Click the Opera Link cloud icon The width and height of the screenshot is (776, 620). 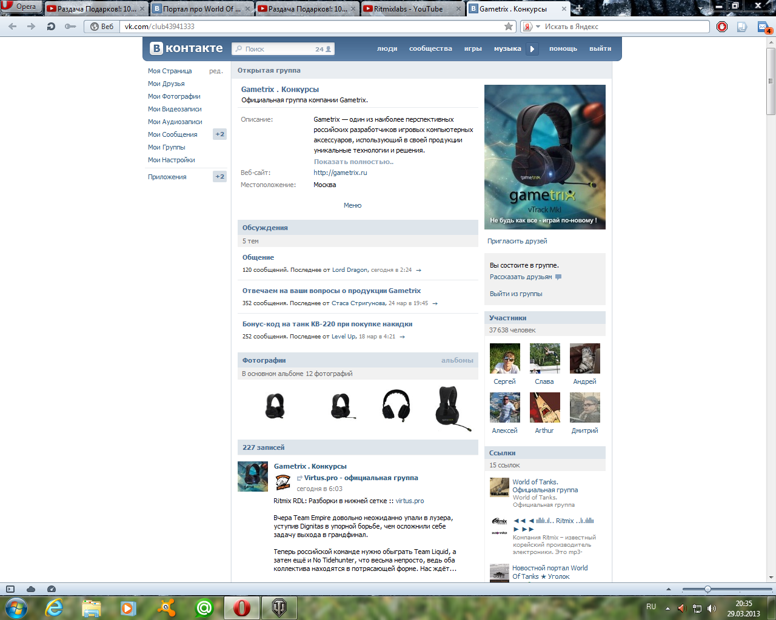[31, 589]
